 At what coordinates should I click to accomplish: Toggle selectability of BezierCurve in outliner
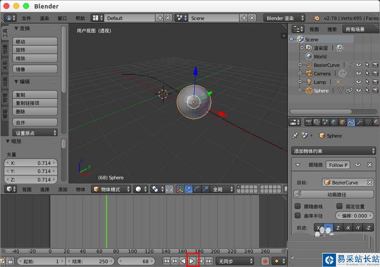(x=367, y=65)
